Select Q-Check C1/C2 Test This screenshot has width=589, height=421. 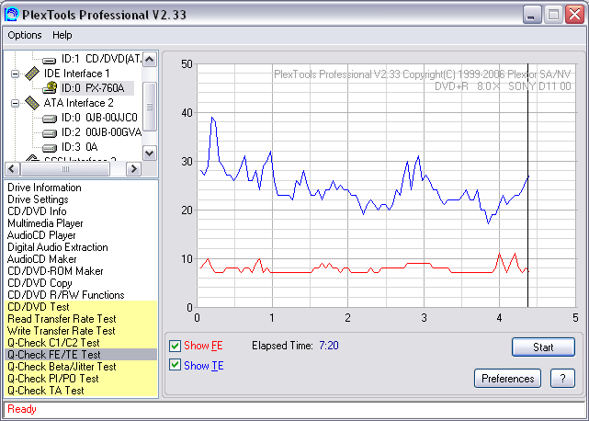[81, 343]
